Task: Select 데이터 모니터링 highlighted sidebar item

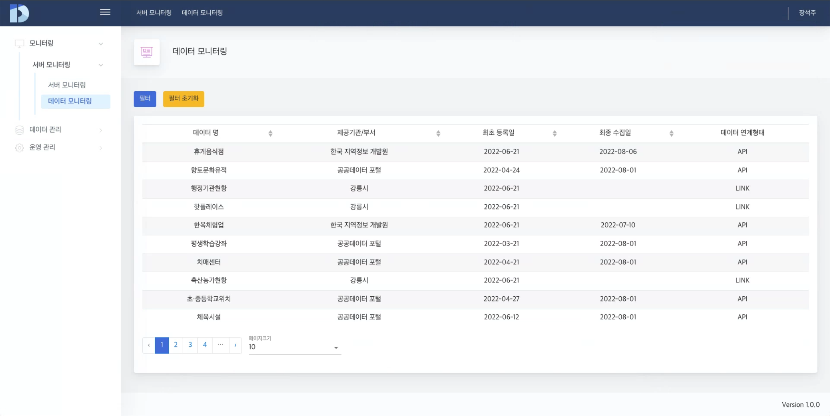Action: pos(76,101)
